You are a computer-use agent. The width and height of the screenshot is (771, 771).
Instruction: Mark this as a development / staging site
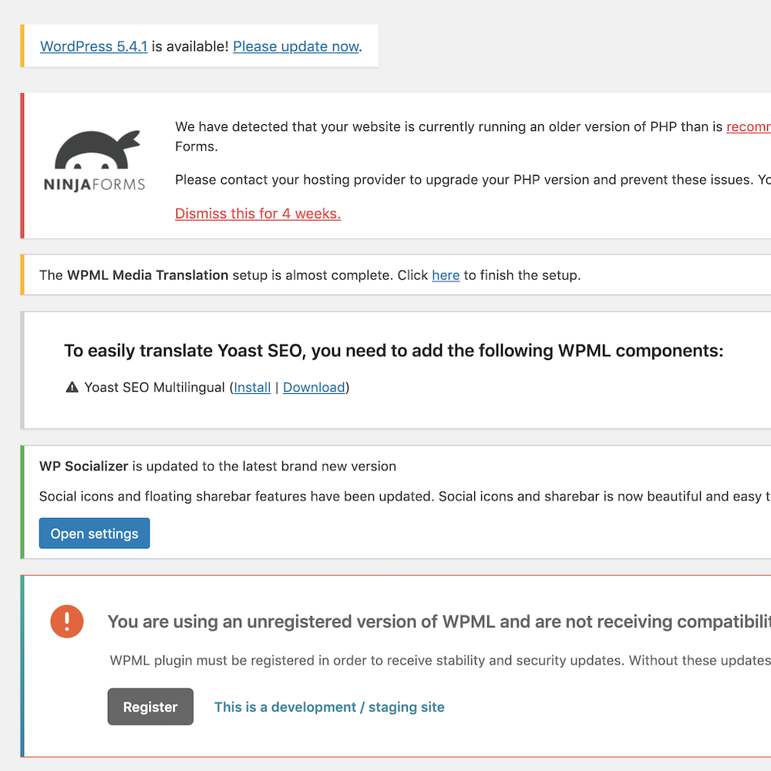click(329, 707)
